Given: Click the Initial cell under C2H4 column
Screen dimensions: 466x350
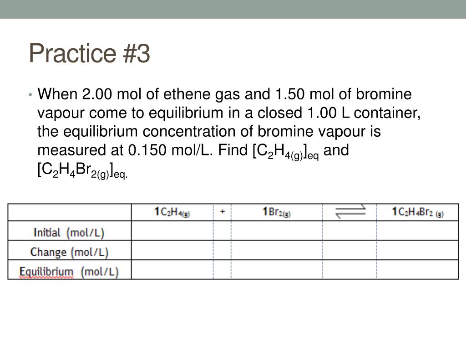Looking at the screenshot, I should click(x=172, y=231).
